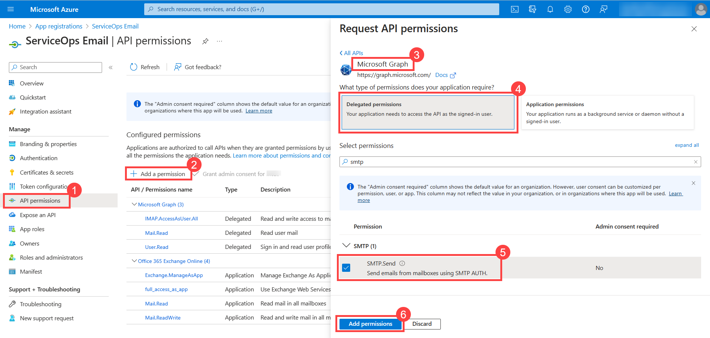
Task: Collapse the SMTP (1) permission group
Action: coord(346,246)
